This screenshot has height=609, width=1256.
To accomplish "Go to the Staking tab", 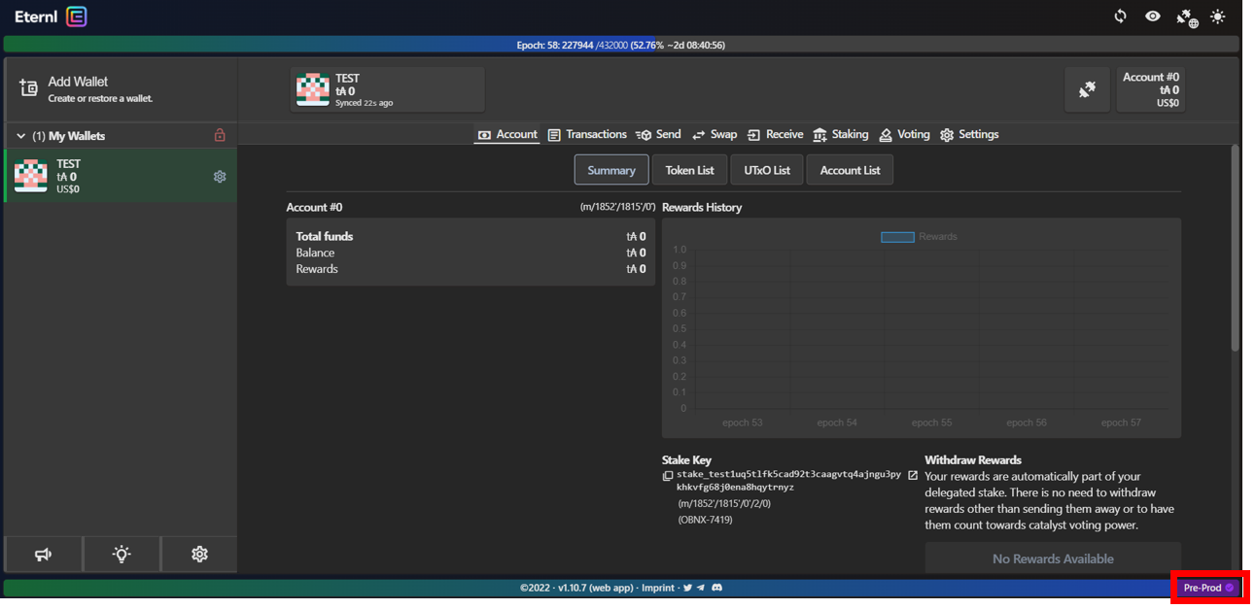I will tap(841, 135).
